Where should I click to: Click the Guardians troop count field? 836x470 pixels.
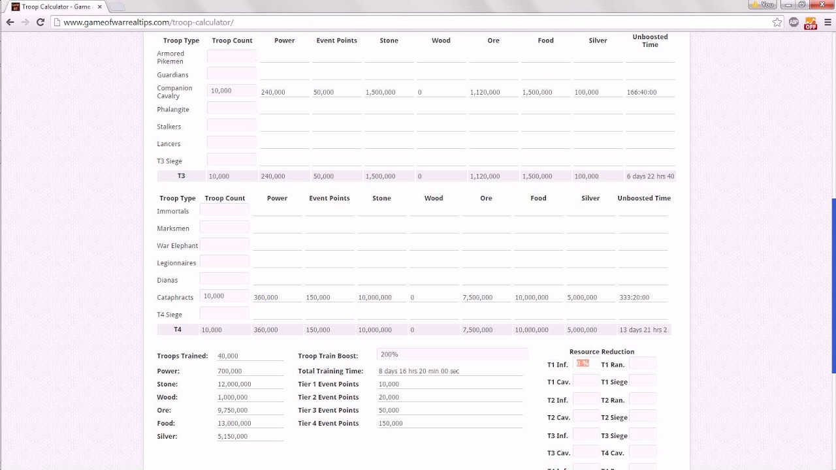click(x=232, y=73)
